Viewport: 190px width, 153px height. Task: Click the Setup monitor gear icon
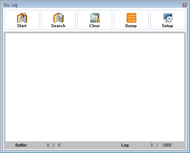point(168,18)
